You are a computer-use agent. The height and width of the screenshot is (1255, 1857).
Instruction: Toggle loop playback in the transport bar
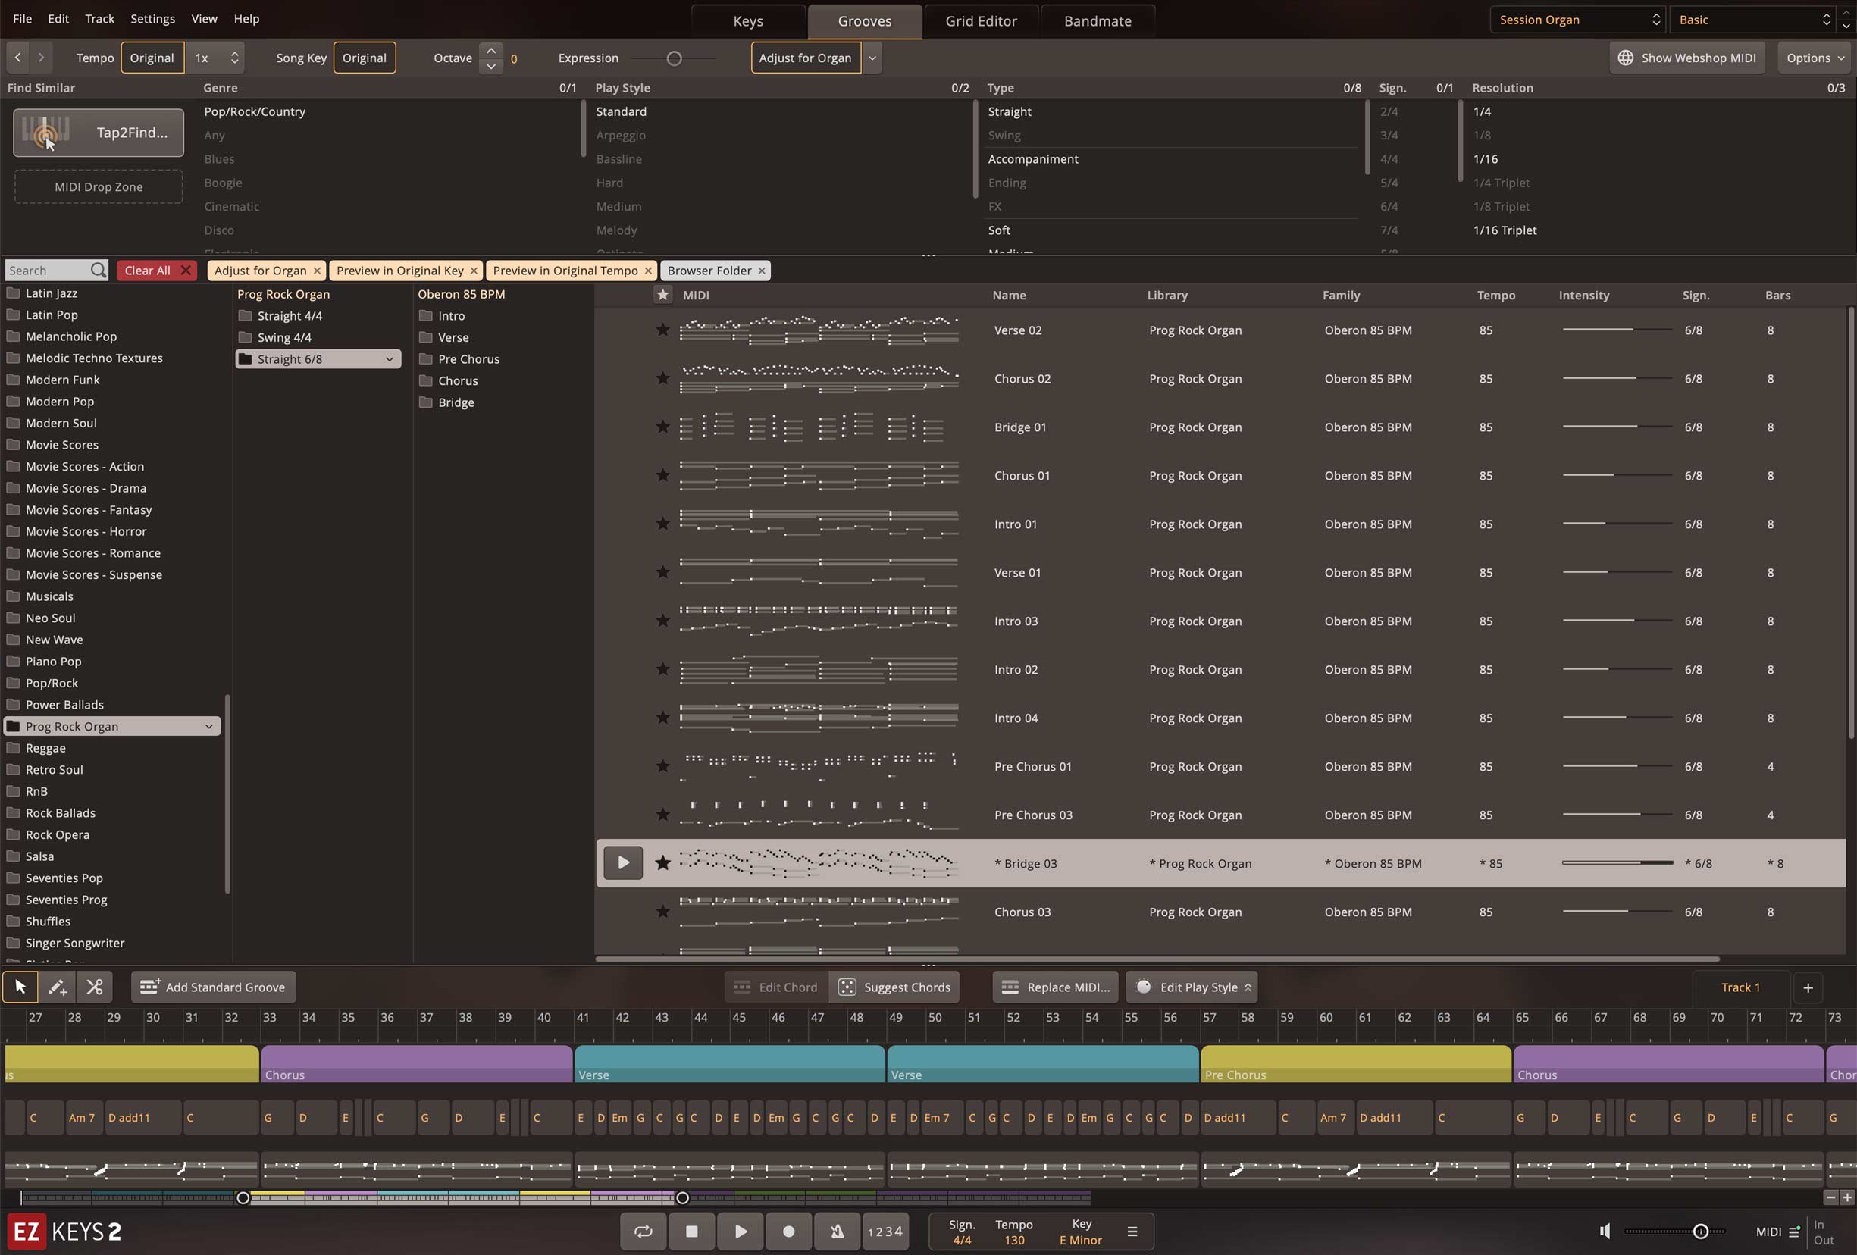tap(644, 1231)
